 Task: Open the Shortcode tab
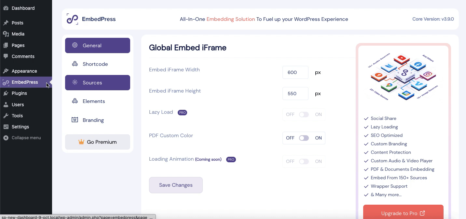pyautogui.click(x=98, y=64)
